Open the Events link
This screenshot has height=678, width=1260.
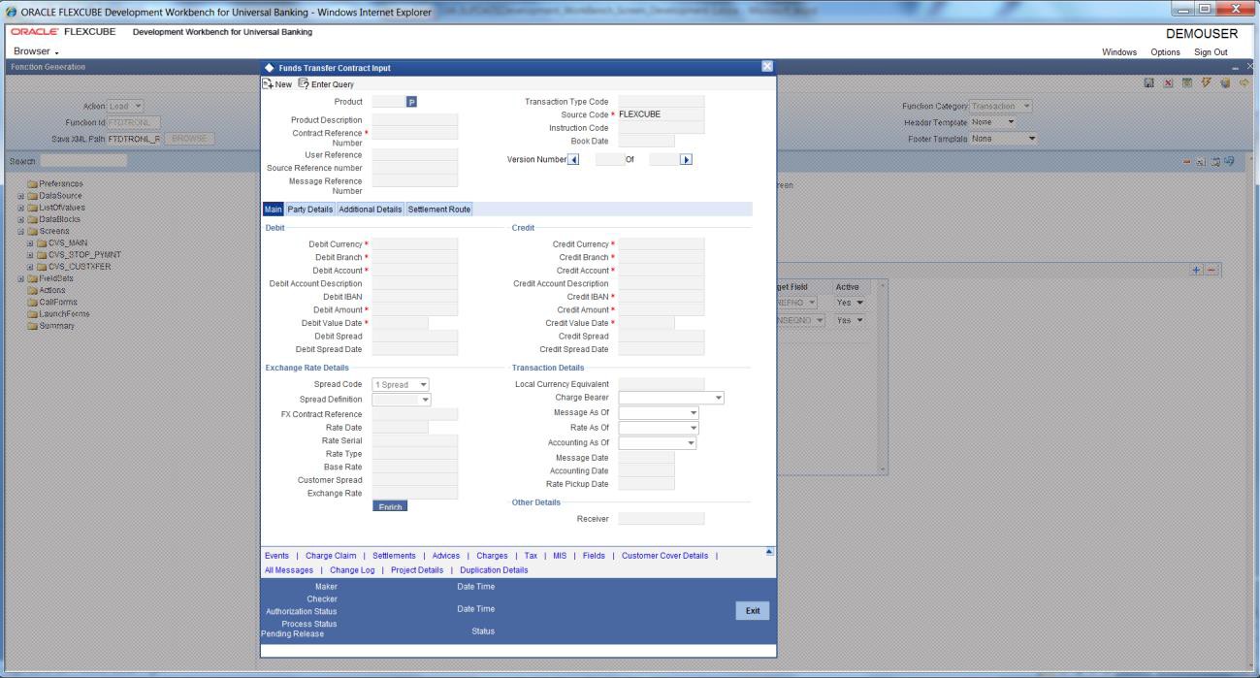[276, 556]
